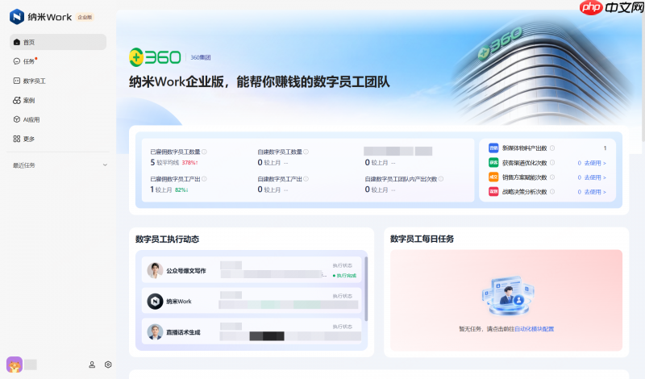Show info for 自建数字员工数量
This screenshot has height=379, width=645.
[x=306, y=152]
